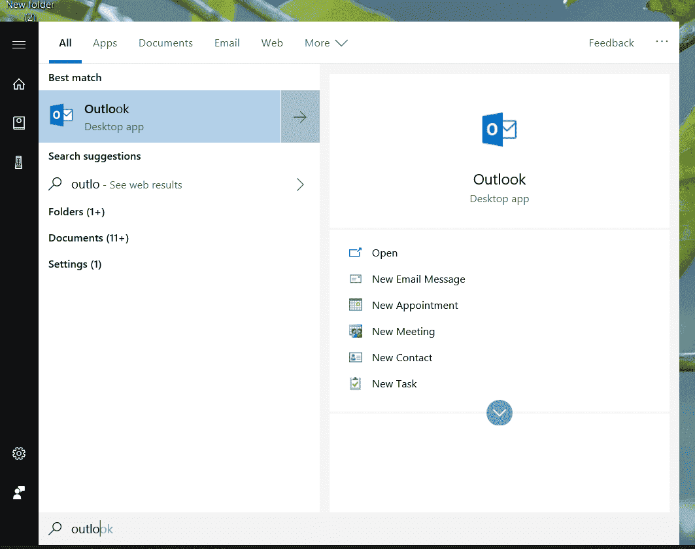Image resolution: width=695 pixels, height=549 pixels.
Task: Switch to the Web tab
Action: coord(272,43)
